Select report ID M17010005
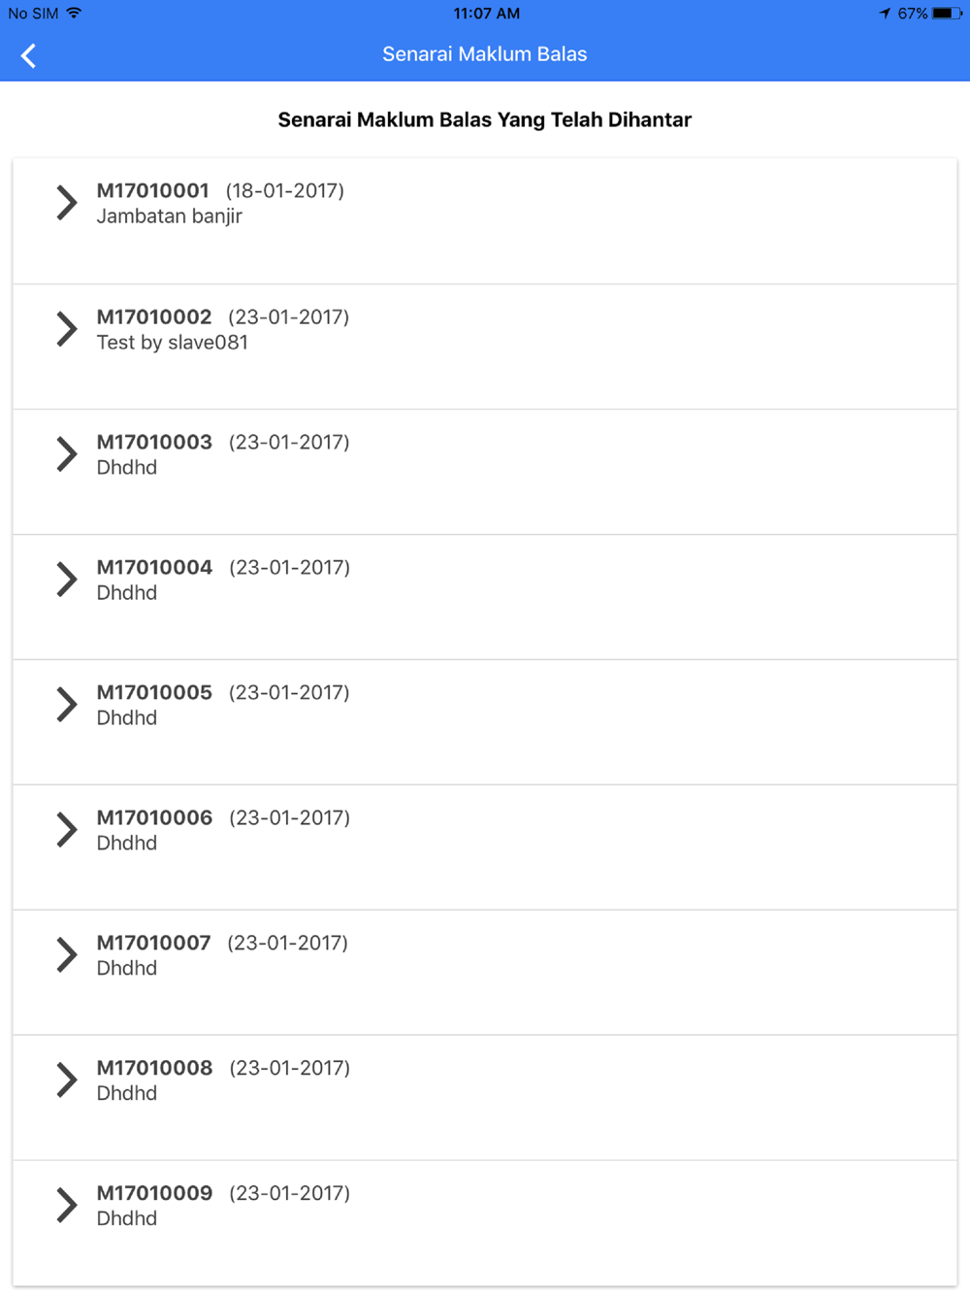This screenshot has height=1295, width=970. click(x=154, y=693)
